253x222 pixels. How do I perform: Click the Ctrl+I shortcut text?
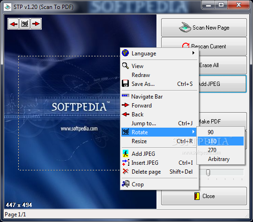tap(186, 163)
